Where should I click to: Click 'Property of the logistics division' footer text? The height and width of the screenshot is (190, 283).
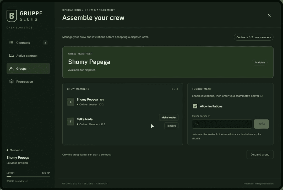258,184
